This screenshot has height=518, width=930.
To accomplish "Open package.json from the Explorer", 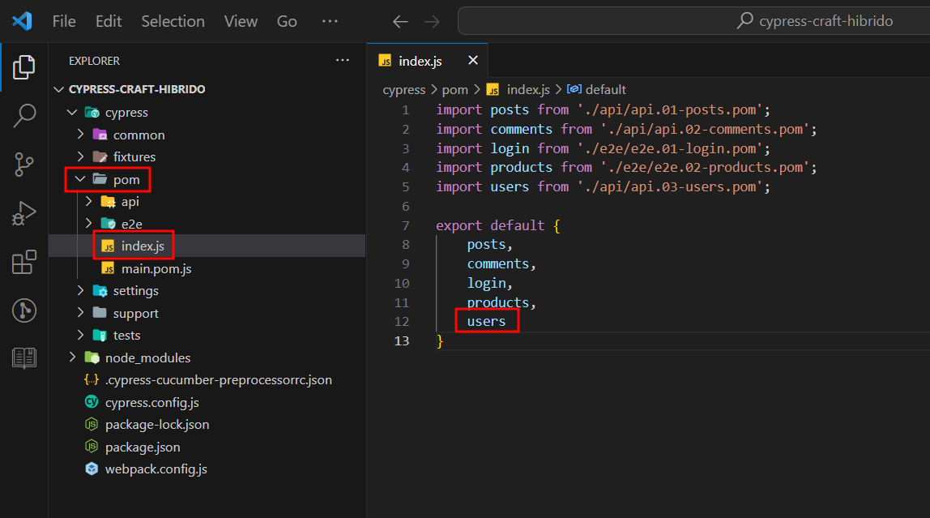I will (x=143, y=447).
